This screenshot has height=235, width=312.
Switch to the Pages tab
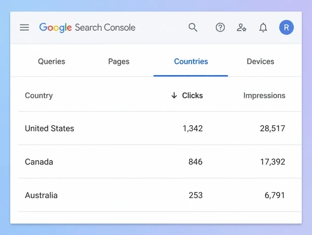(x=119, y=61)
